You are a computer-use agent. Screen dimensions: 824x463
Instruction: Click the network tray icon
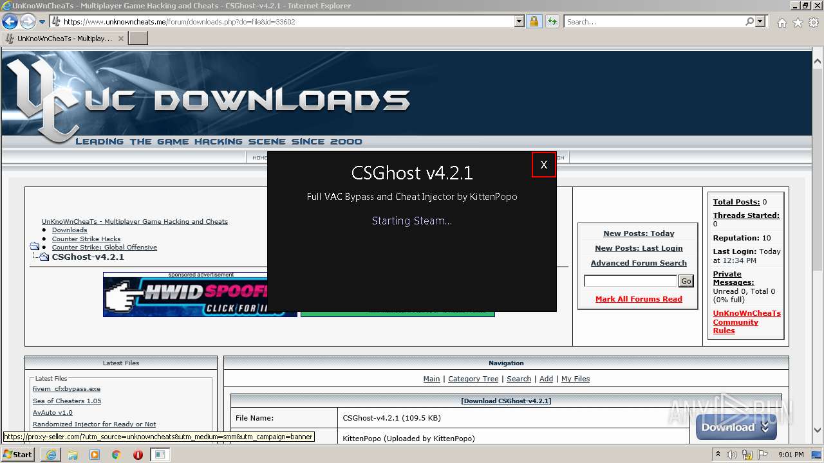click(x=747, y=455)
